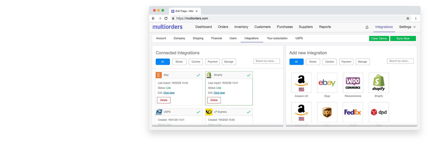Screen dimensions: 430x156
Task: Click the Clear Demo button
Action: tap(379, 38)
